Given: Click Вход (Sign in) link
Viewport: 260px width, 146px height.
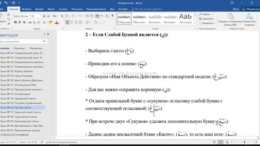Looking at the screenshot, I should tap(236, 9).
